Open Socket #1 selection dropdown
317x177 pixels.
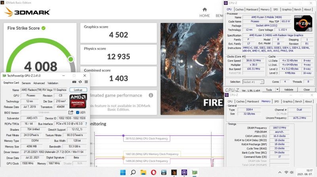(x=253, y=82)
